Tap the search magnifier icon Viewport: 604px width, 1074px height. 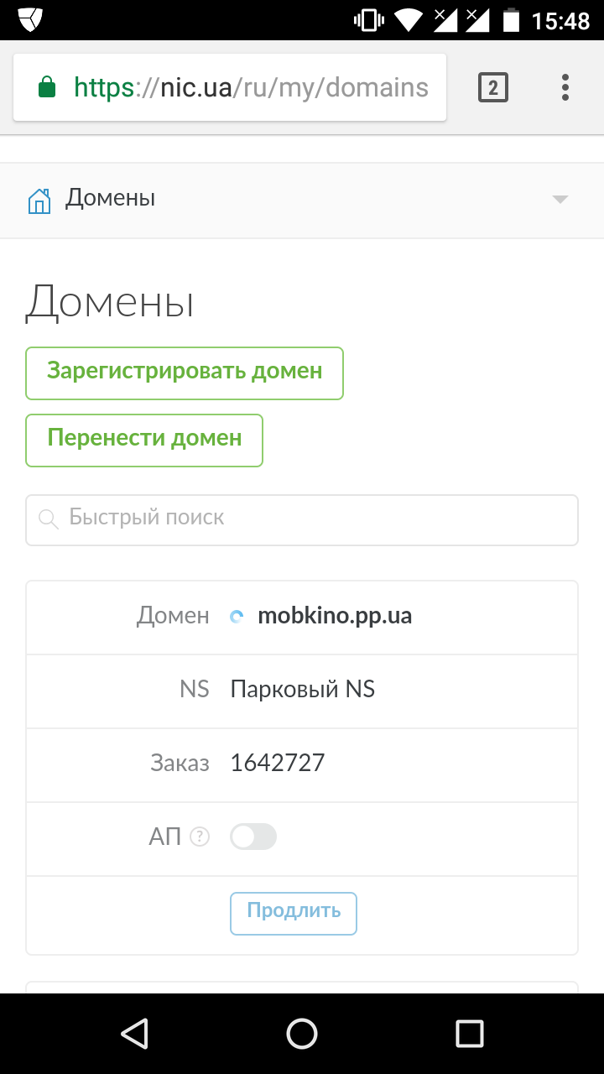click(49, 519)
